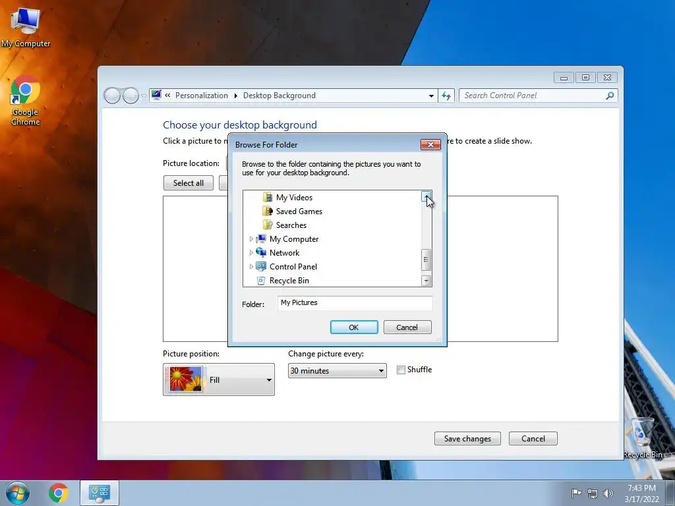Image resolution: width=675 pixels, height=506 pixels.
Task: Click the search magnifier in Control Panel
Action: [610, 96]
